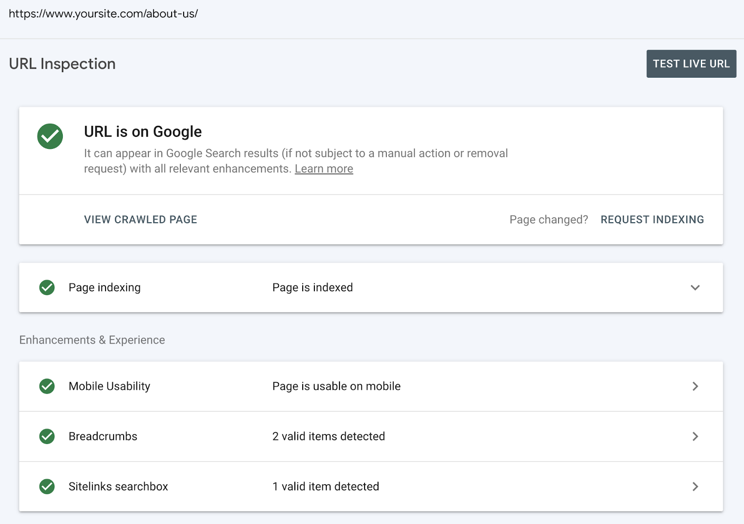744x524 pixels.
Task: Click the TEST LIVE URL button
Action: point(691,64)
